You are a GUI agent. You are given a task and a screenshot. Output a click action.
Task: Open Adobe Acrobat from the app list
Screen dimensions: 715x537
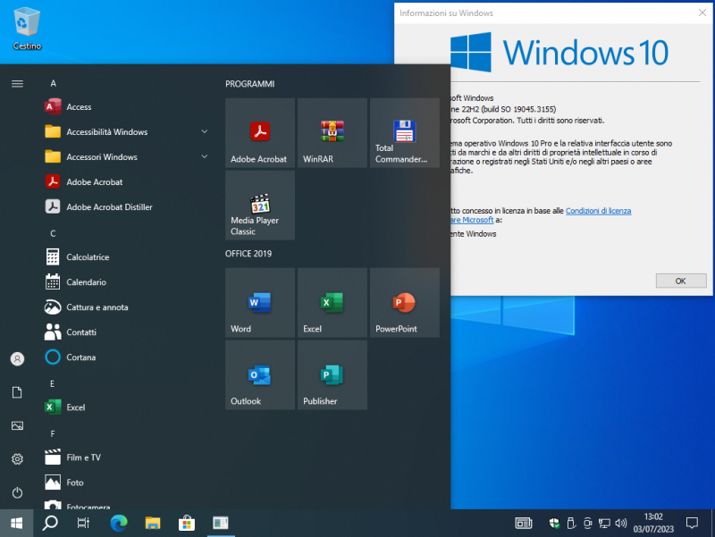tap(127, 182)
